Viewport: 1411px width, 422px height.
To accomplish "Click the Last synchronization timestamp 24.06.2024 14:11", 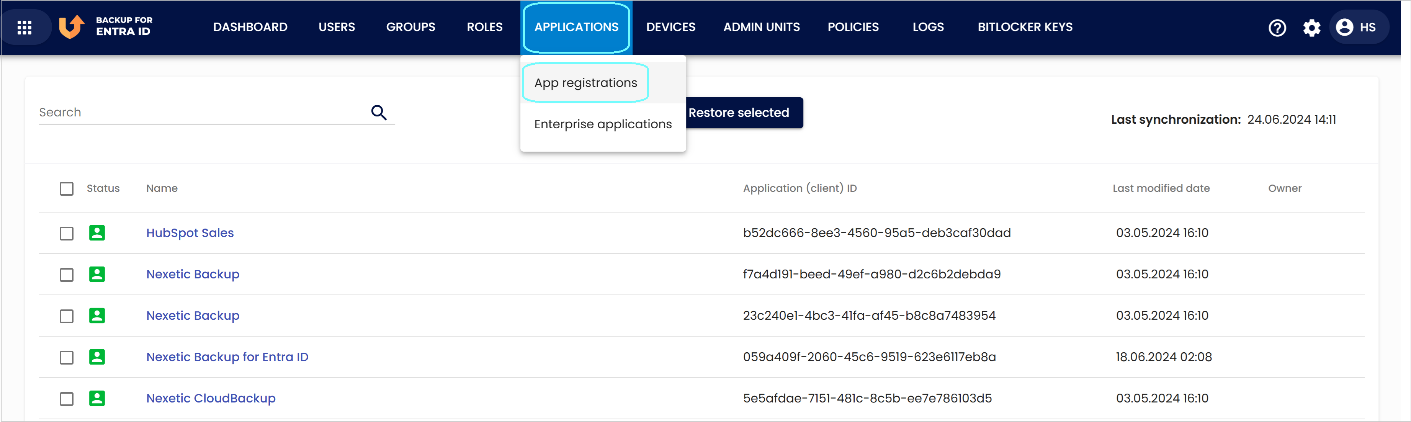I will (1292, 119).
